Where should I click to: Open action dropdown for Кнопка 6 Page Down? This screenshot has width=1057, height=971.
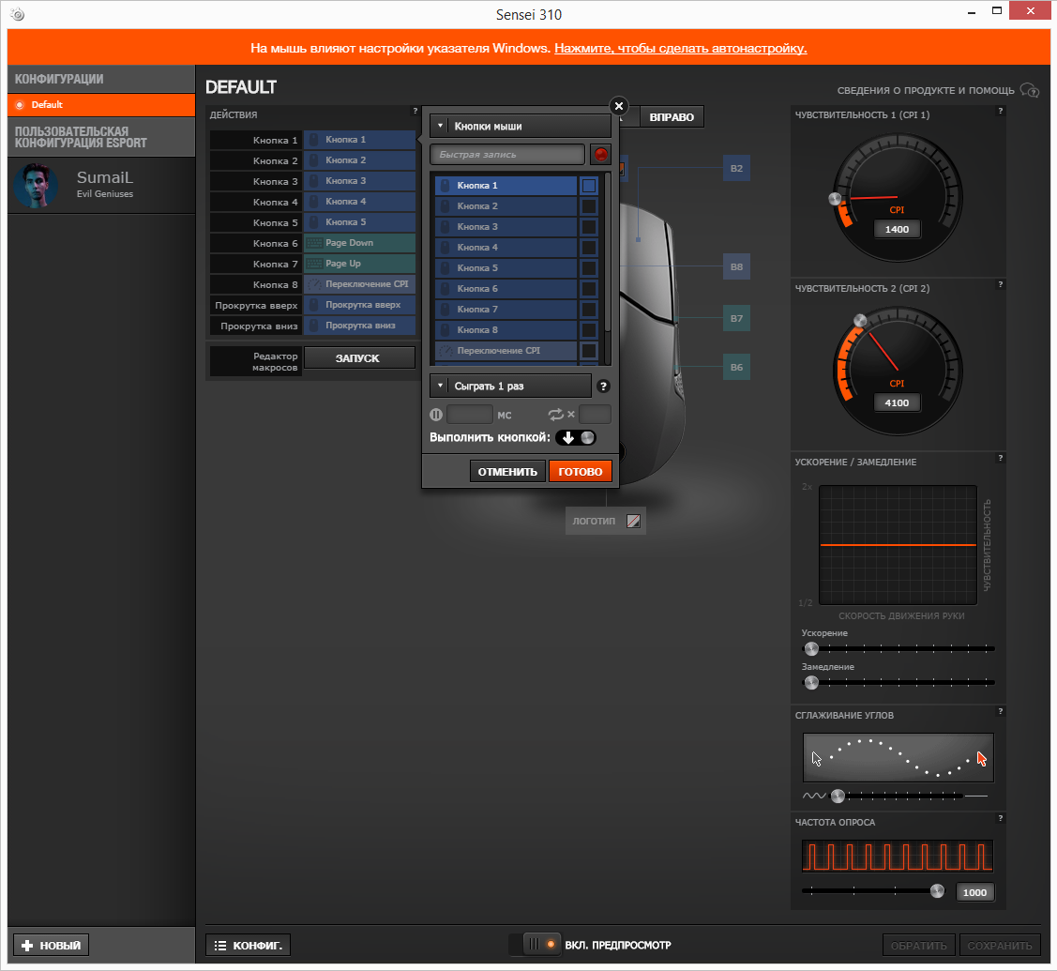pyautogui.click(x=359, y=243)
